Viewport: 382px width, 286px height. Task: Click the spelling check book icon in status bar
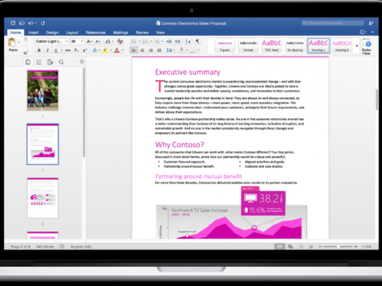pos(62,246)
